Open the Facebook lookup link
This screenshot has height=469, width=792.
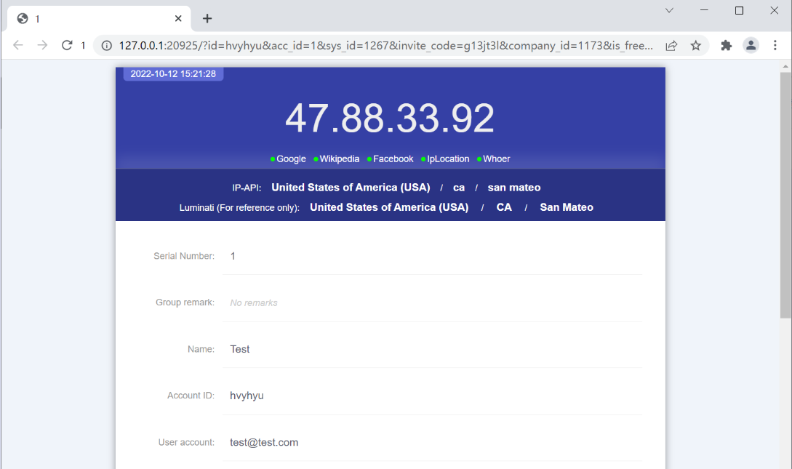click(393, 159)
